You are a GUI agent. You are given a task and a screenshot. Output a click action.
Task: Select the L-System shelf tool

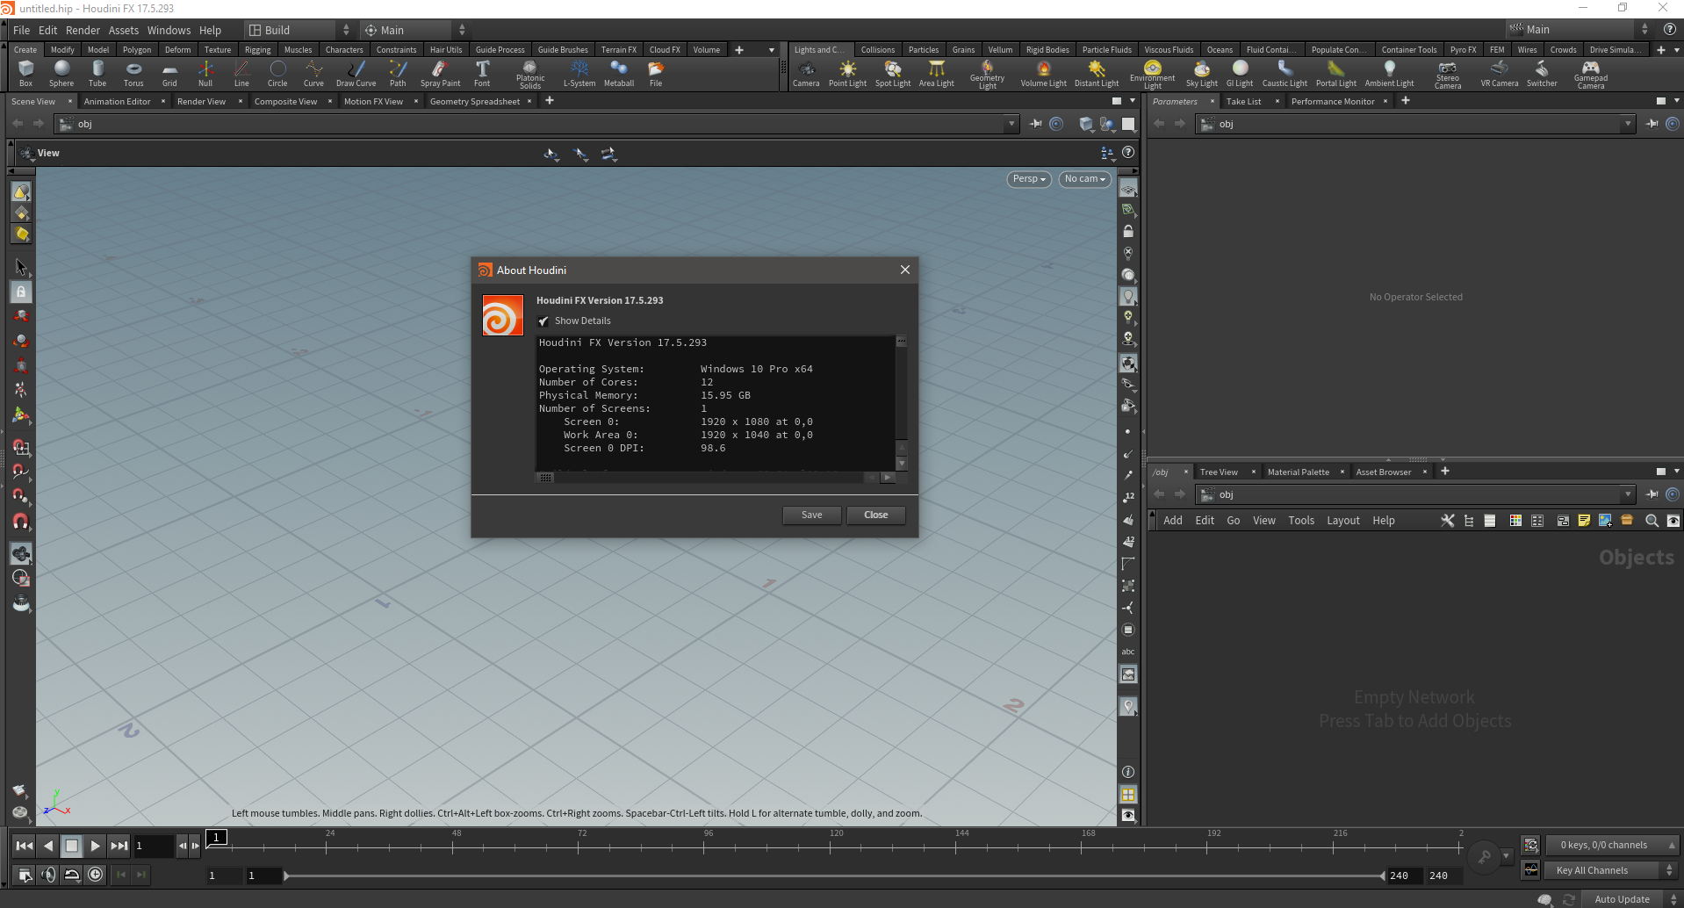(x=579, y=73)
